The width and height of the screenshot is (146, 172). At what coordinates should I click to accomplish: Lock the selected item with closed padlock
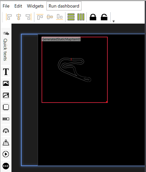pyautogui.click(x=93, y=17)
